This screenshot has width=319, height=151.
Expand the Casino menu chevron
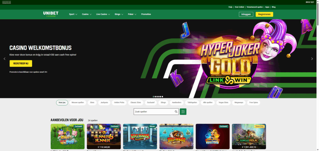coord(91,14)
